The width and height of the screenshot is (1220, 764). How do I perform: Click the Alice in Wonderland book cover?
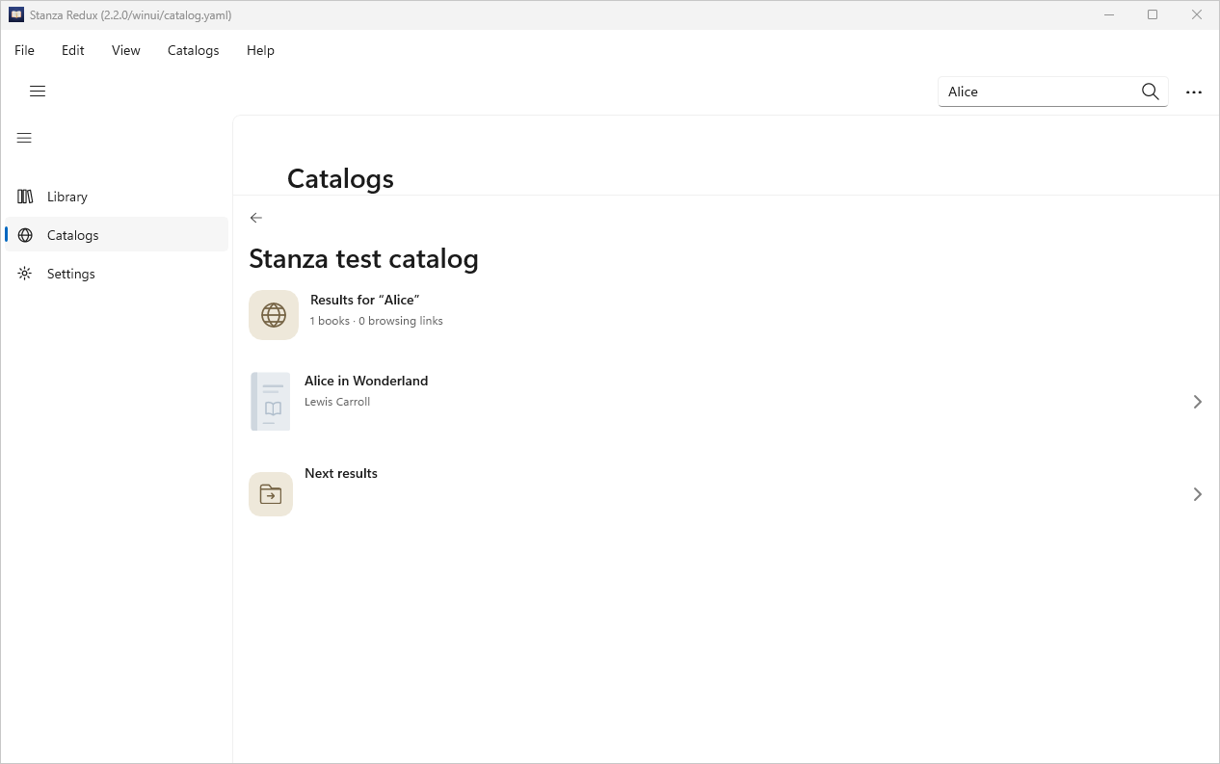coord(270,401)
